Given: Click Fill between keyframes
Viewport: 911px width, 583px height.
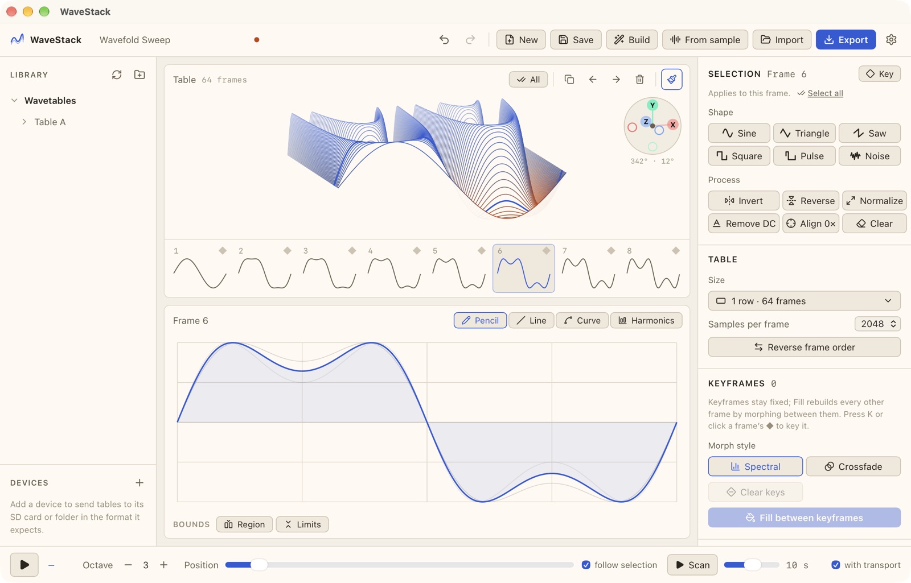Looking at the screenshot, I should [x=804, y=518].
